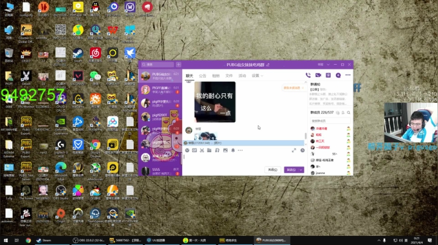
Task: Click the headphone music icon in chat toolbar
Action: 217,150
